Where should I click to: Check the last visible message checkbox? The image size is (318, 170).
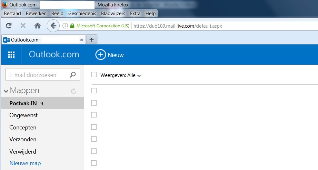94,163
